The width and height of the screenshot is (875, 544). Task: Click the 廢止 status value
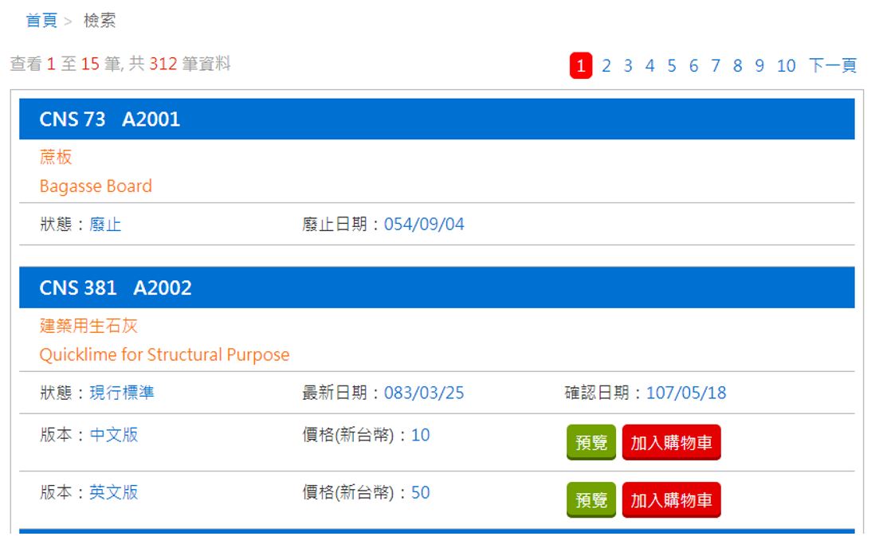[105, 225]
